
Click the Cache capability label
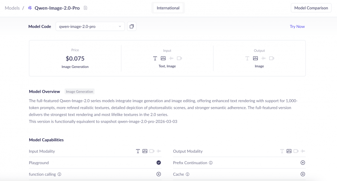178,174
